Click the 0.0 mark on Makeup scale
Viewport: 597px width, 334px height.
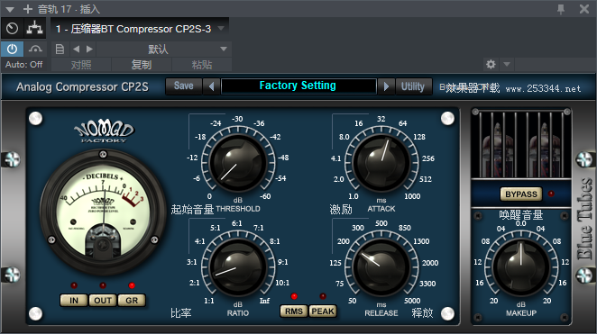click(521, 224)
